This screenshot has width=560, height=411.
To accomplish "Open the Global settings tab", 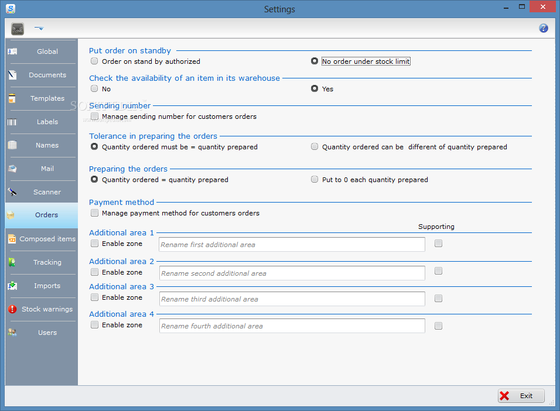I will (x=42, y=52).
